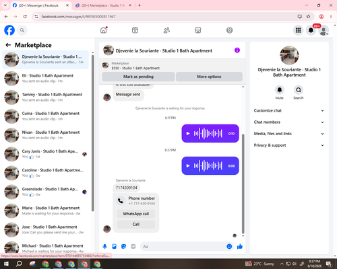
Task: Open the Cary Janis conversation
Action: pyautogui.click(x=45, y=154)
